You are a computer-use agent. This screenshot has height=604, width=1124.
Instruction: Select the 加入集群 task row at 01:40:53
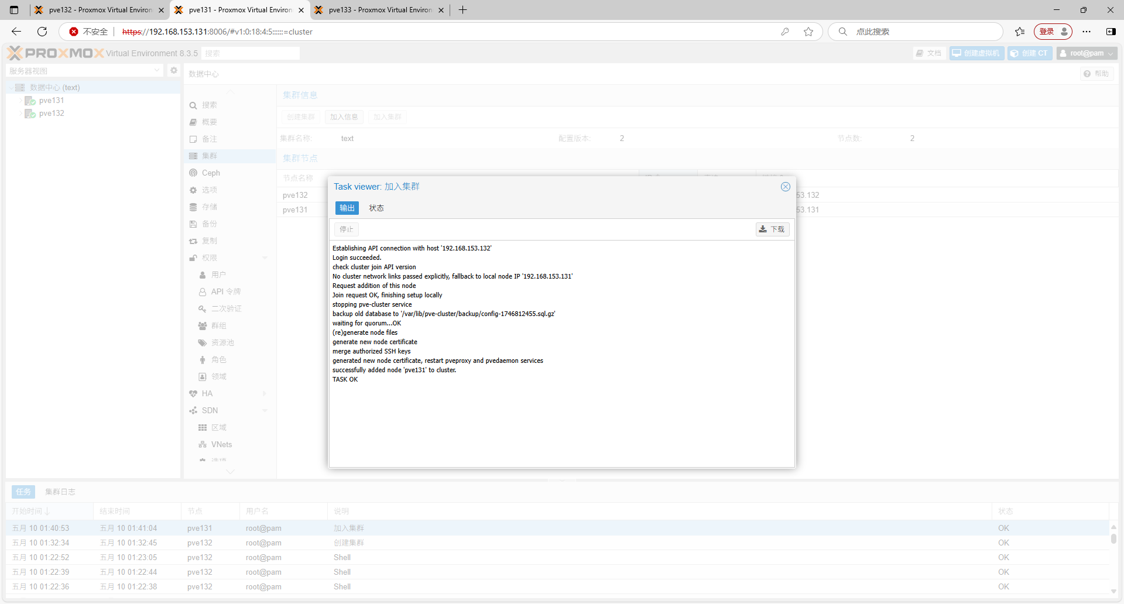[x=557, y=528]
